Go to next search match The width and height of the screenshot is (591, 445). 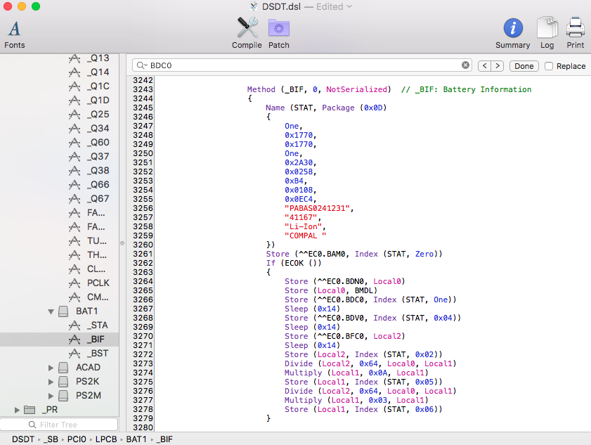498,66
